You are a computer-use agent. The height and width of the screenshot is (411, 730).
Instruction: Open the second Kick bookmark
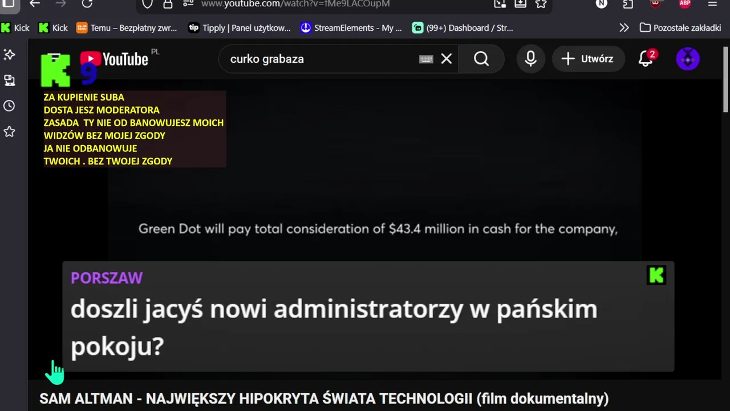53,27
